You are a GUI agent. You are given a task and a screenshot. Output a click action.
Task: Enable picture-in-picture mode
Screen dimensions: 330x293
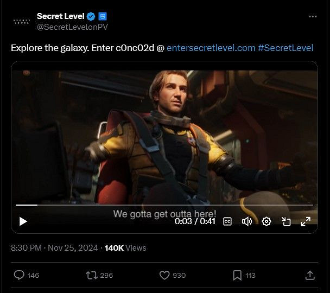[x=286, y=221]
